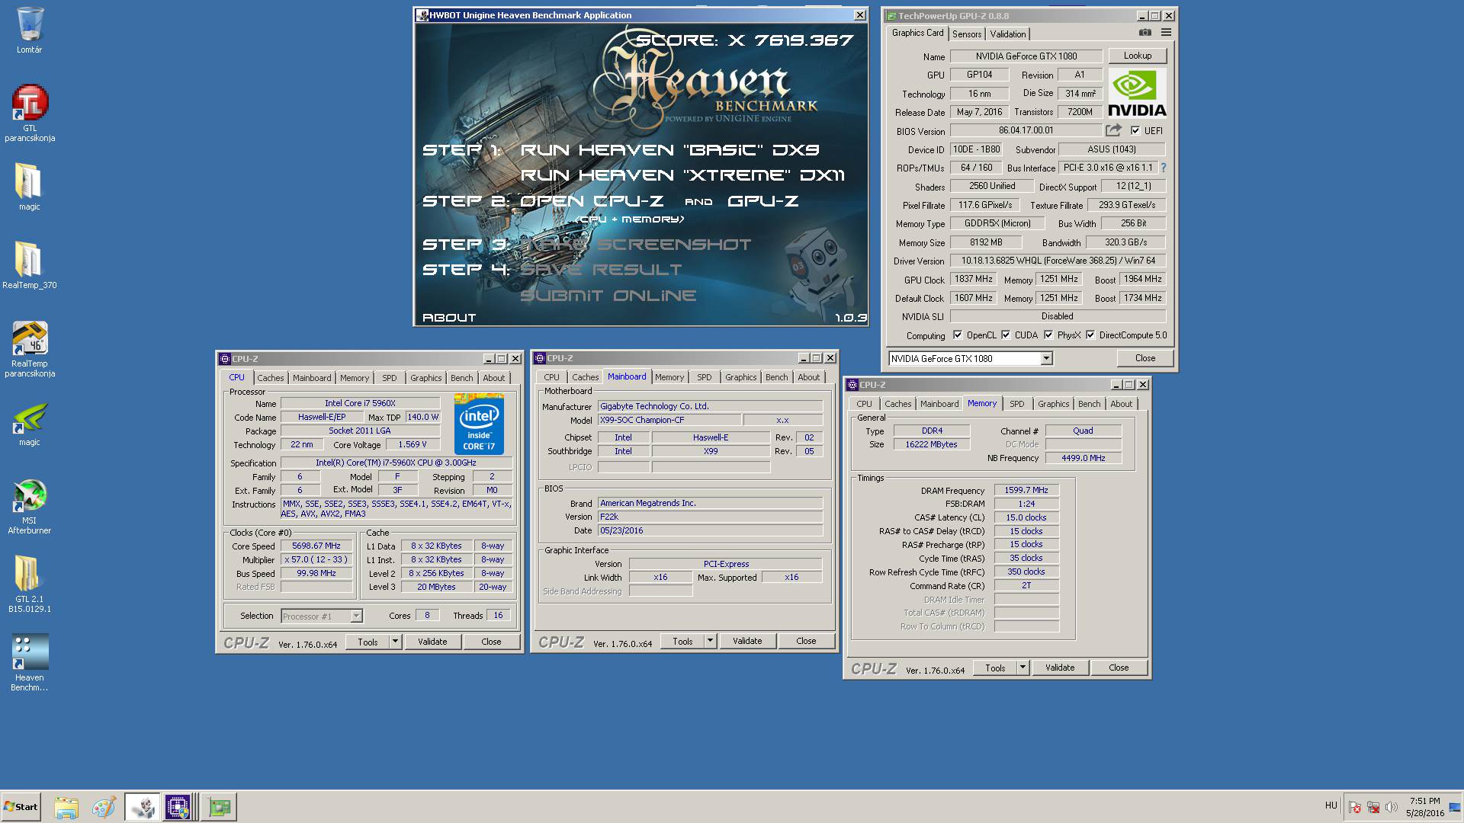Open the RealTemp_370 folder icon
Image resolution: width=1464 pixels, height=823 pixels.
click(29, 264)
